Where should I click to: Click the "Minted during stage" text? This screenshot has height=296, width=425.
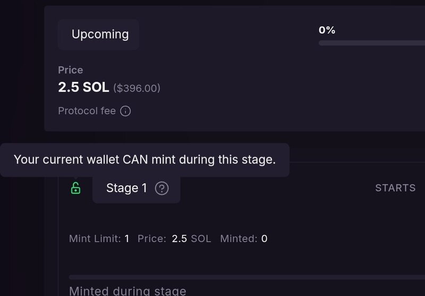[127, 291]
